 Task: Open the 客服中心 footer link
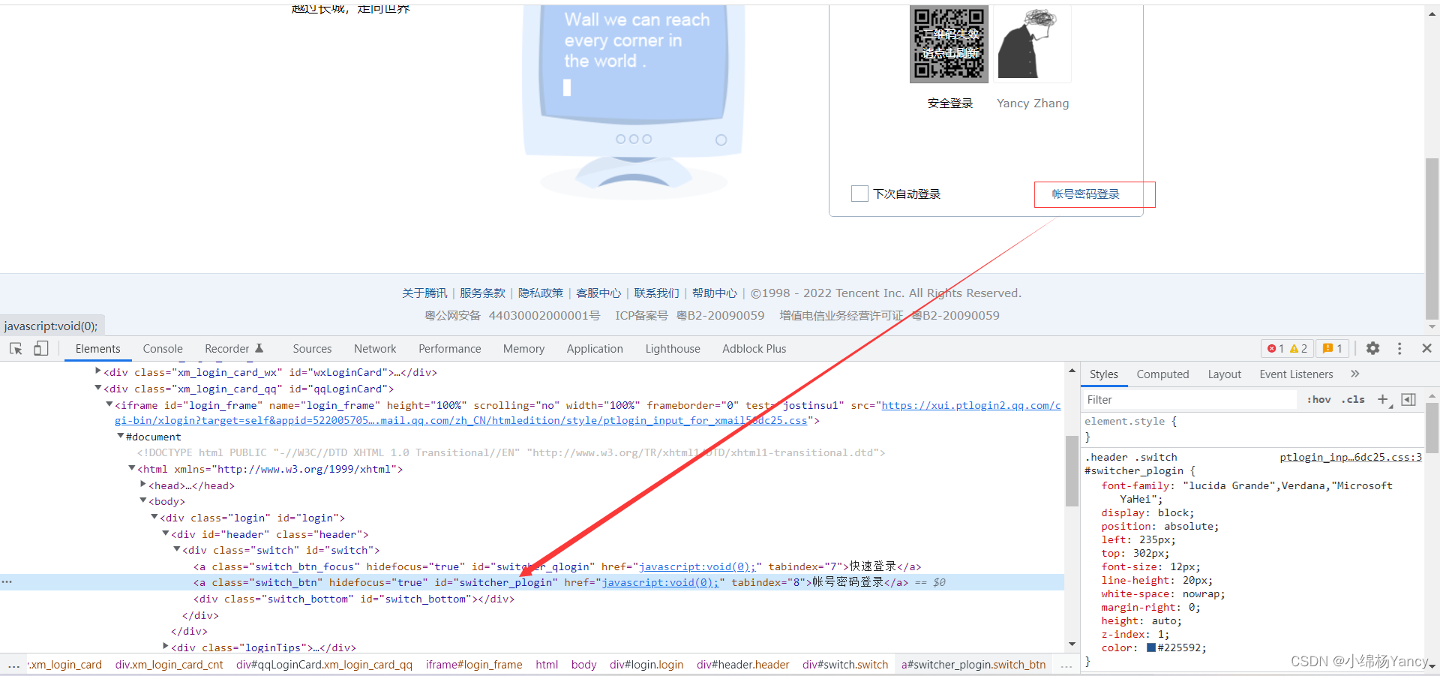[x=598, y=293]
